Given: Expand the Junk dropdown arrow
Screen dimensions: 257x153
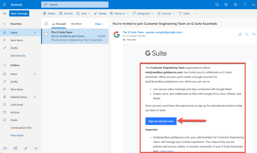Looking at the screenshot, I should click(x=89, y=13).
